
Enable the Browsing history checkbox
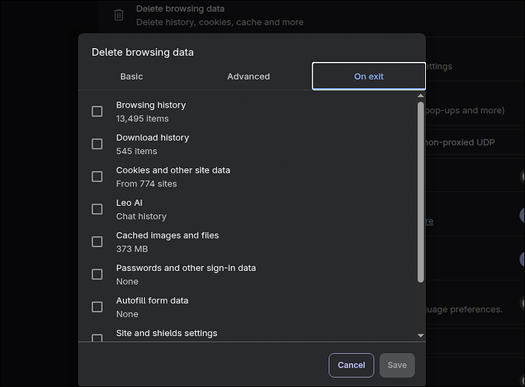97,111
